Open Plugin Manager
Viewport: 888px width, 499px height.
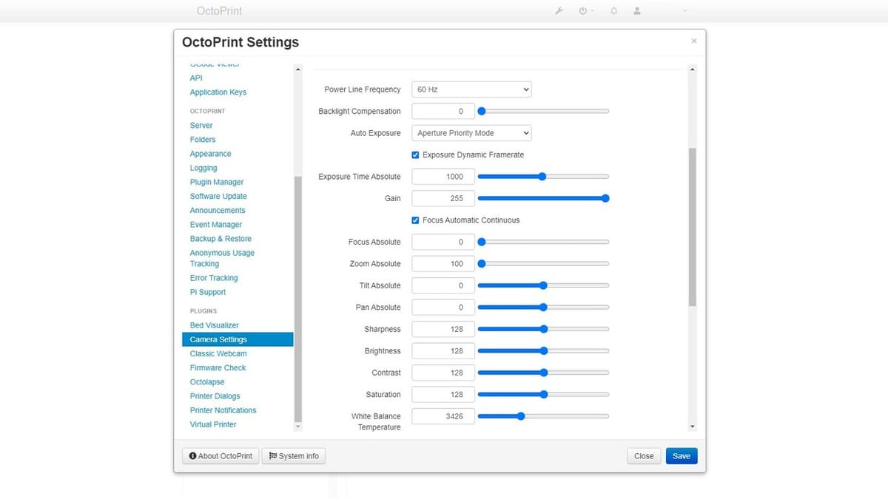point(217,182)
